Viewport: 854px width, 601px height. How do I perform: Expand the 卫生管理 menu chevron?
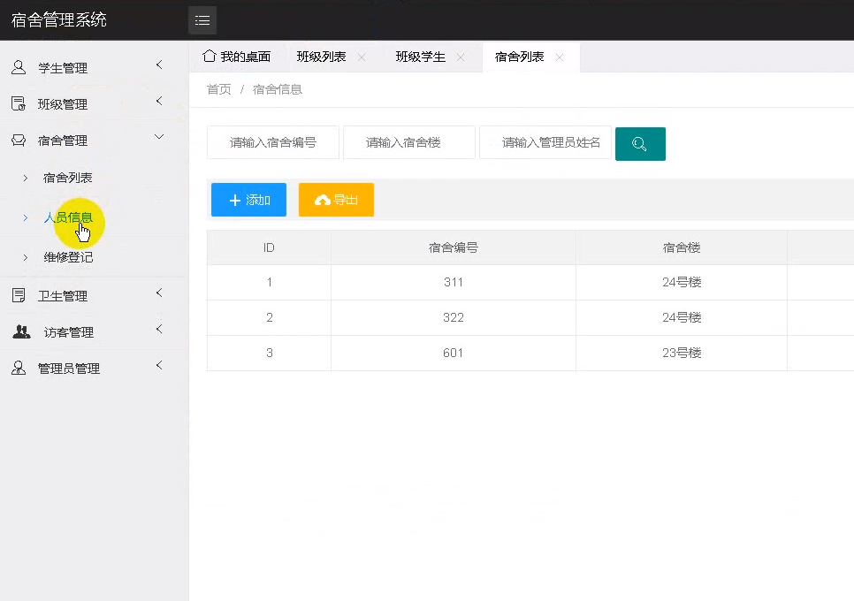pos(159,293)
